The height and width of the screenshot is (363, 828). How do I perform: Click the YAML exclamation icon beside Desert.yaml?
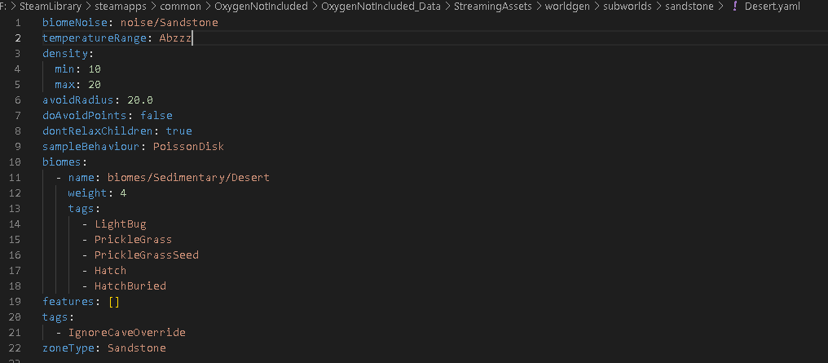(734, 7)
